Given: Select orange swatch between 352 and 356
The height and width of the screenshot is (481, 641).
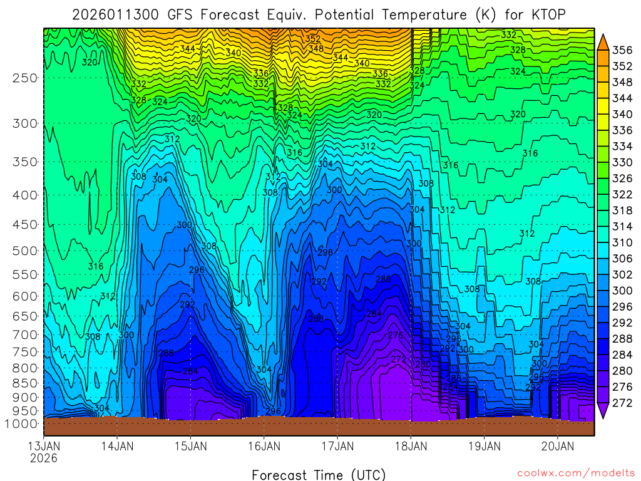Looking at the screenshot, I should click(603, 58).
